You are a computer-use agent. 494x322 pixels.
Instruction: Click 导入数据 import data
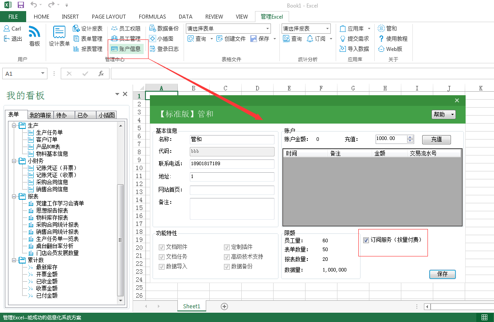[354, 49]
